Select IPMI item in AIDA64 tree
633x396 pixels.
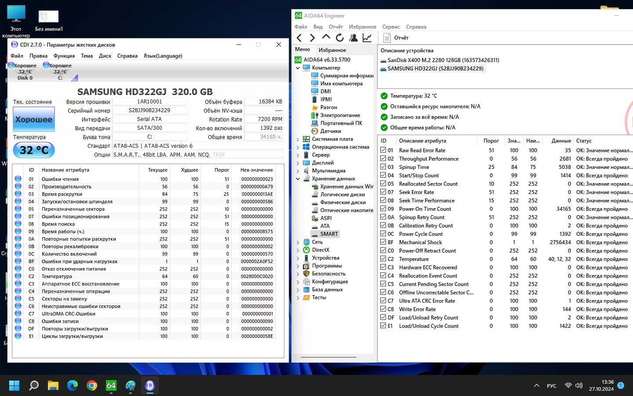(x=321, y=99)
